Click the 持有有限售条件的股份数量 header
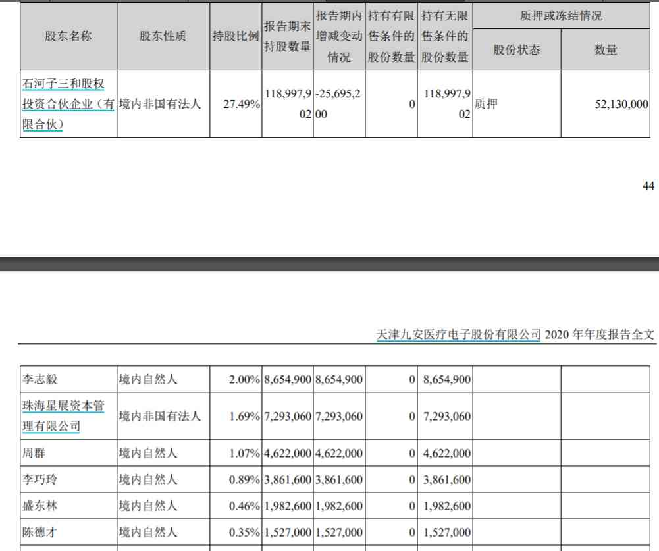 coord(391,36)
